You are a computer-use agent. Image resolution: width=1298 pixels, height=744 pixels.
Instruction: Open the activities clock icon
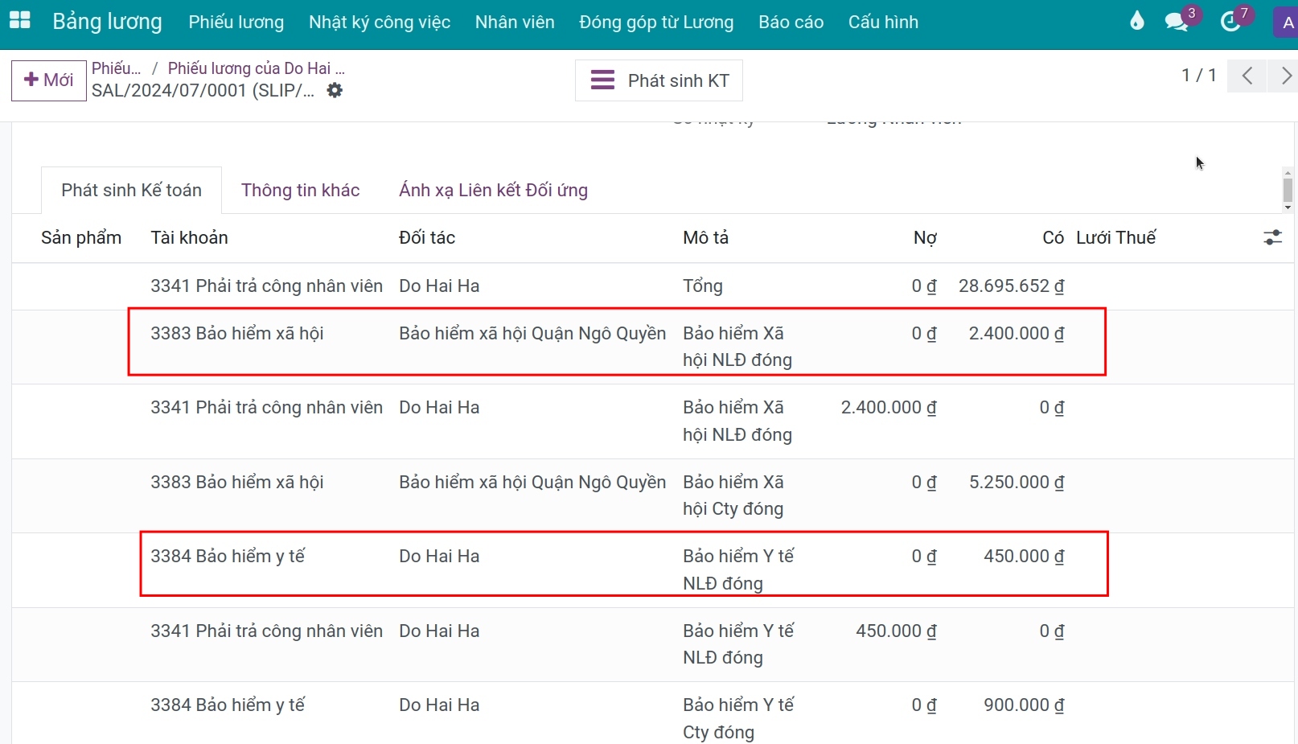click(x=1230, y=21)
